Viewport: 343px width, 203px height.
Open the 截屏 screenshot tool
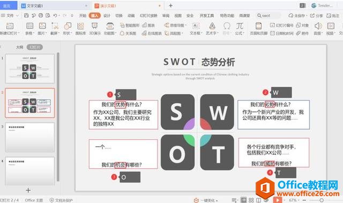tap(55, 28)
